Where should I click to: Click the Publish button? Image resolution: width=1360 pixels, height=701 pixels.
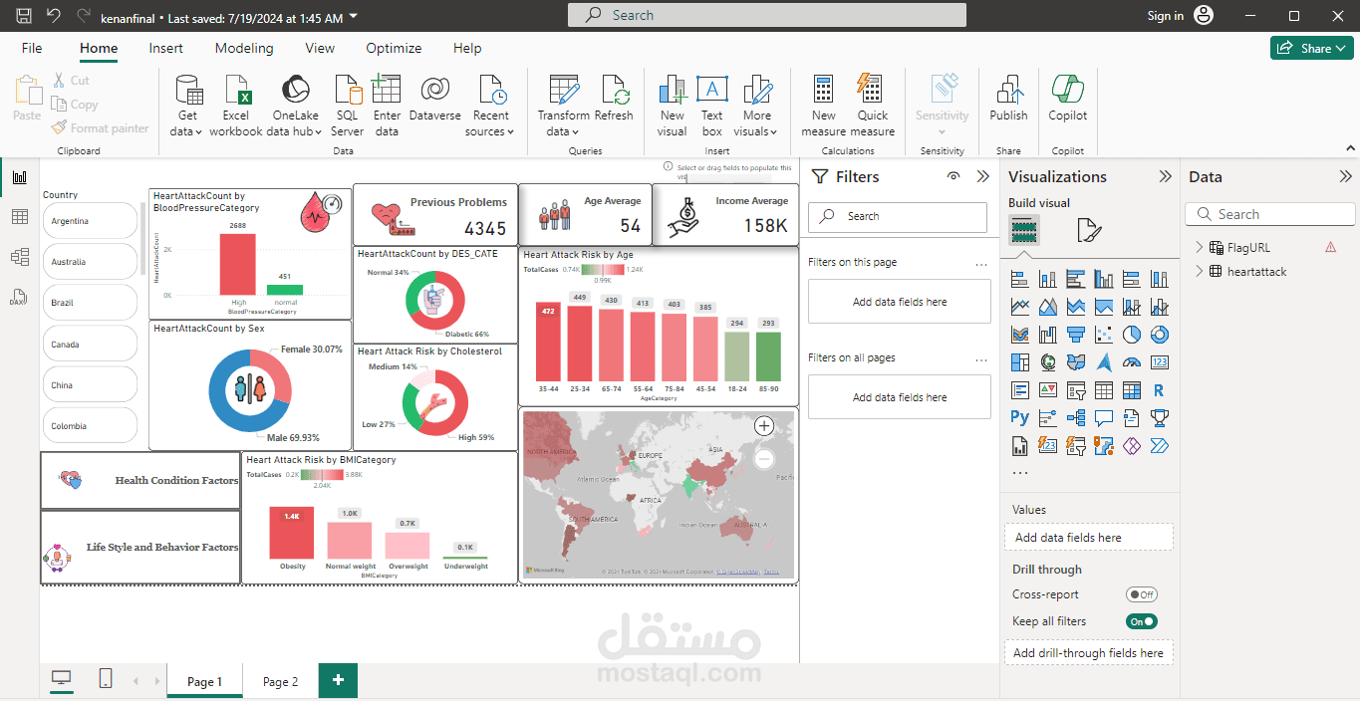(x=1008, y=100)
